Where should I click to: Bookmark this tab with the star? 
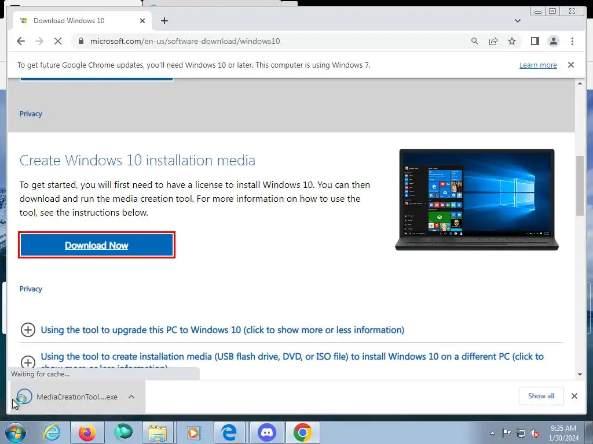(512, 41)
